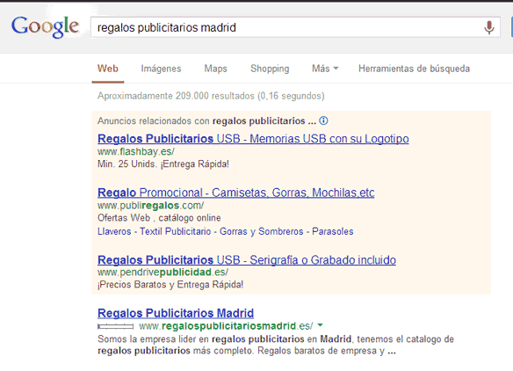This screenshot has width=513, height=371.
Task: Click 'Somos la empresa lider en regalos' snippet
Action: coord(276,345)
